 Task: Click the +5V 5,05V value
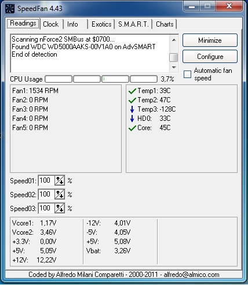click(x=48, y=251)
